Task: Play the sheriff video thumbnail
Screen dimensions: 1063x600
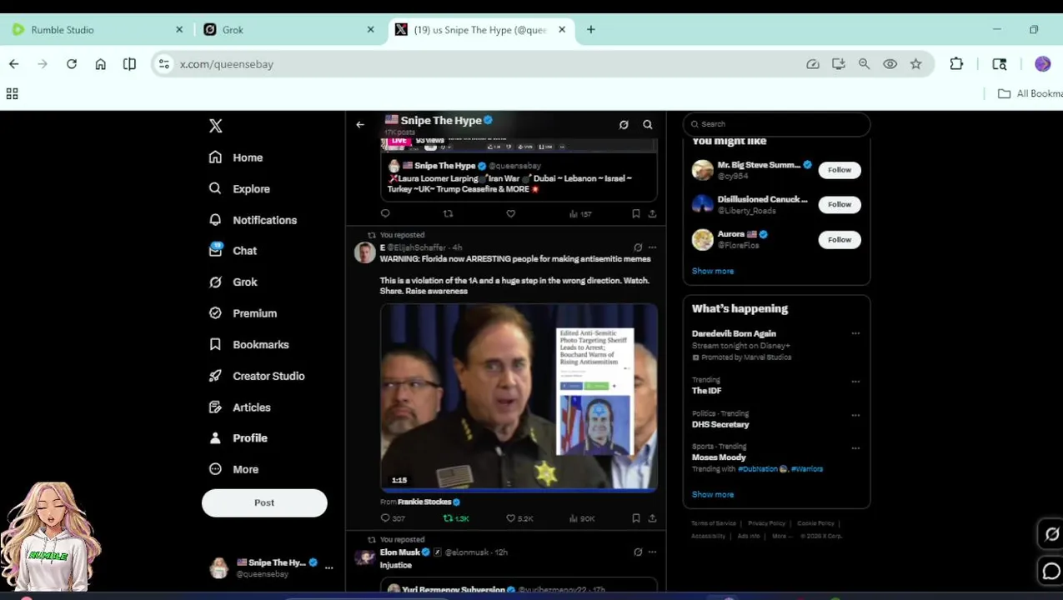Action: coord(519,397)
